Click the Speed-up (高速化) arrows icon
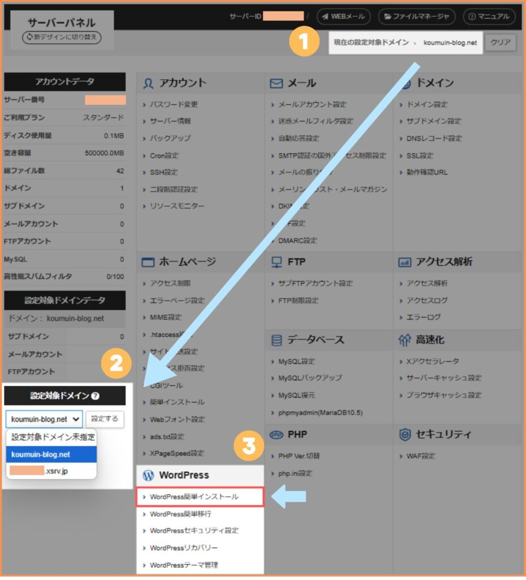526x580 pixels. coord(405,340)
